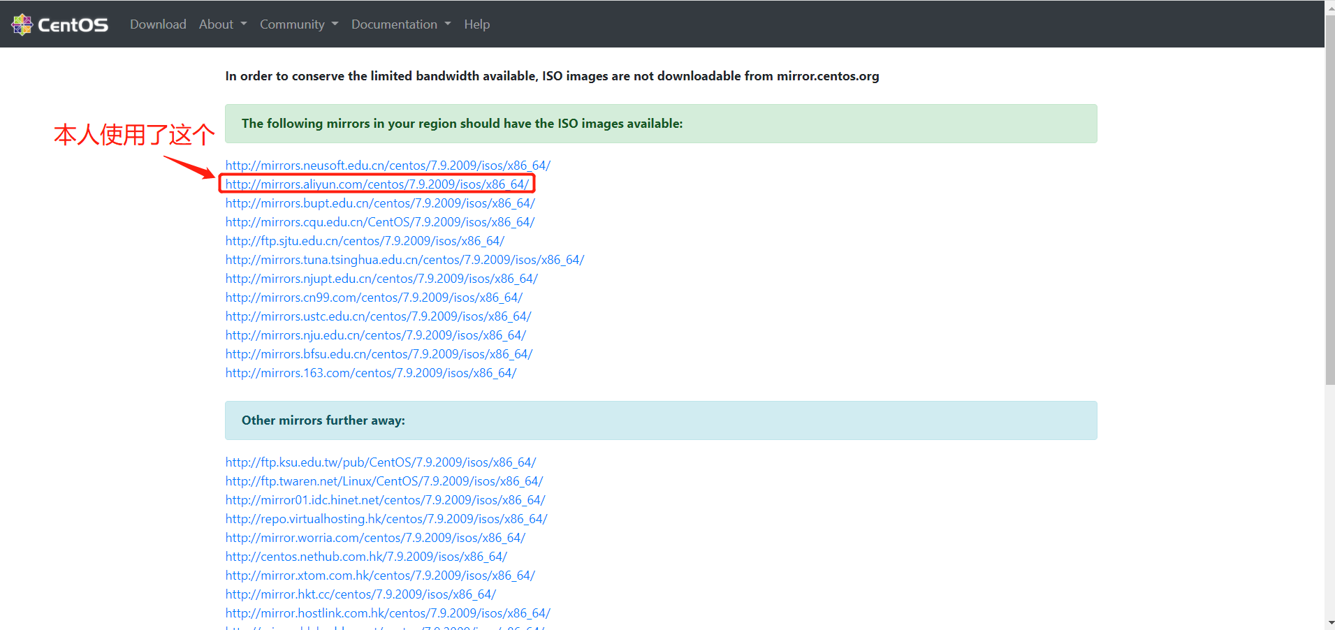Open the mirror.hkt.cc mirror link
This screenshot has width=1335, height=630.
(360, 594)
